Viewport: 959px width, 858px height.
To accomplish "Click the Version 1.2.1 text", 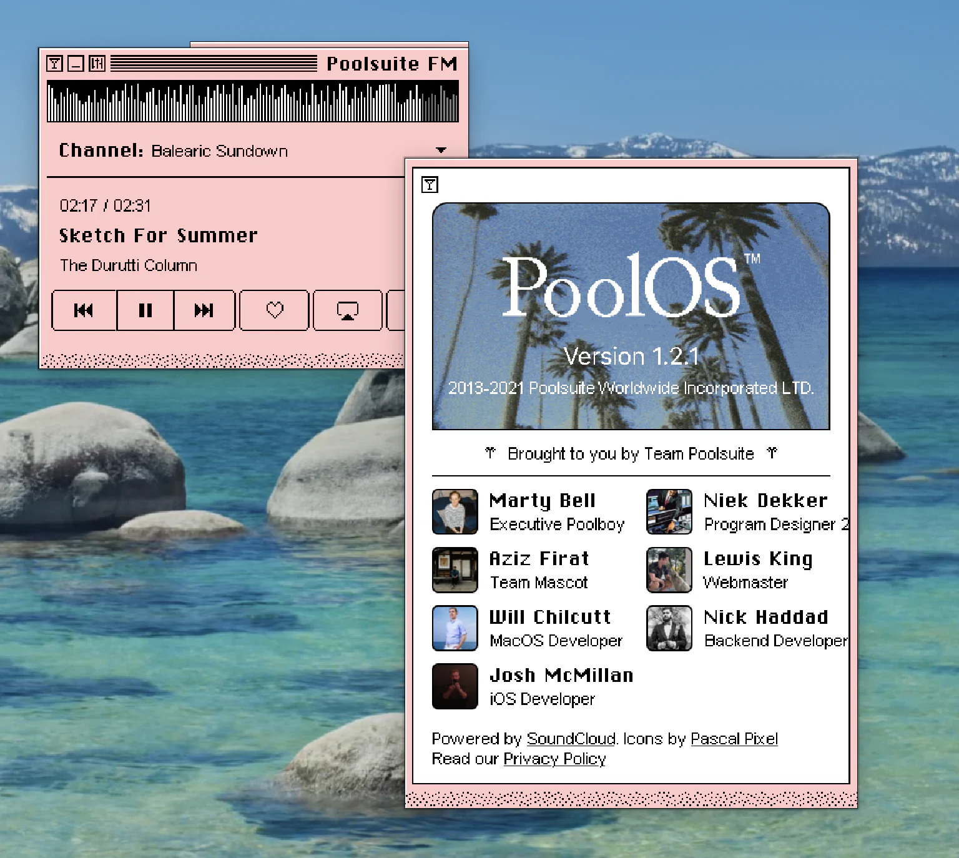I will pyautogui.click(x=631, y=356).
